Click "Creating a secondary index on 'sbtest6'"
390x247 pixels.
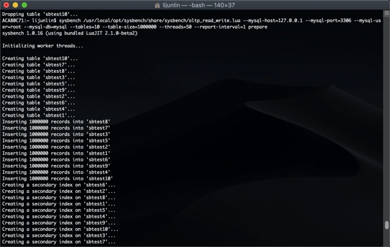click(x=59, y=185)
